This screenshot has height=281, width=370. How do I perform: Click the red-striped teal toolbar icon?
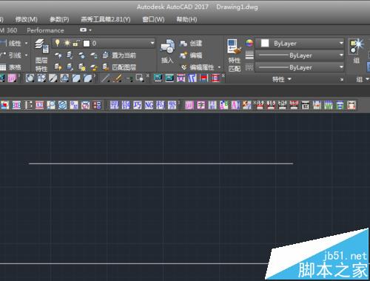pos(203,78)
